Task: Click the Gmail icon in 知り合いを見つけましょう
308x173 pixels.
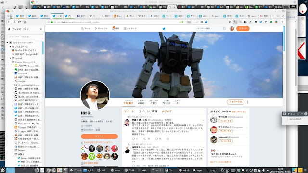Action: click(x=213, y=150)
